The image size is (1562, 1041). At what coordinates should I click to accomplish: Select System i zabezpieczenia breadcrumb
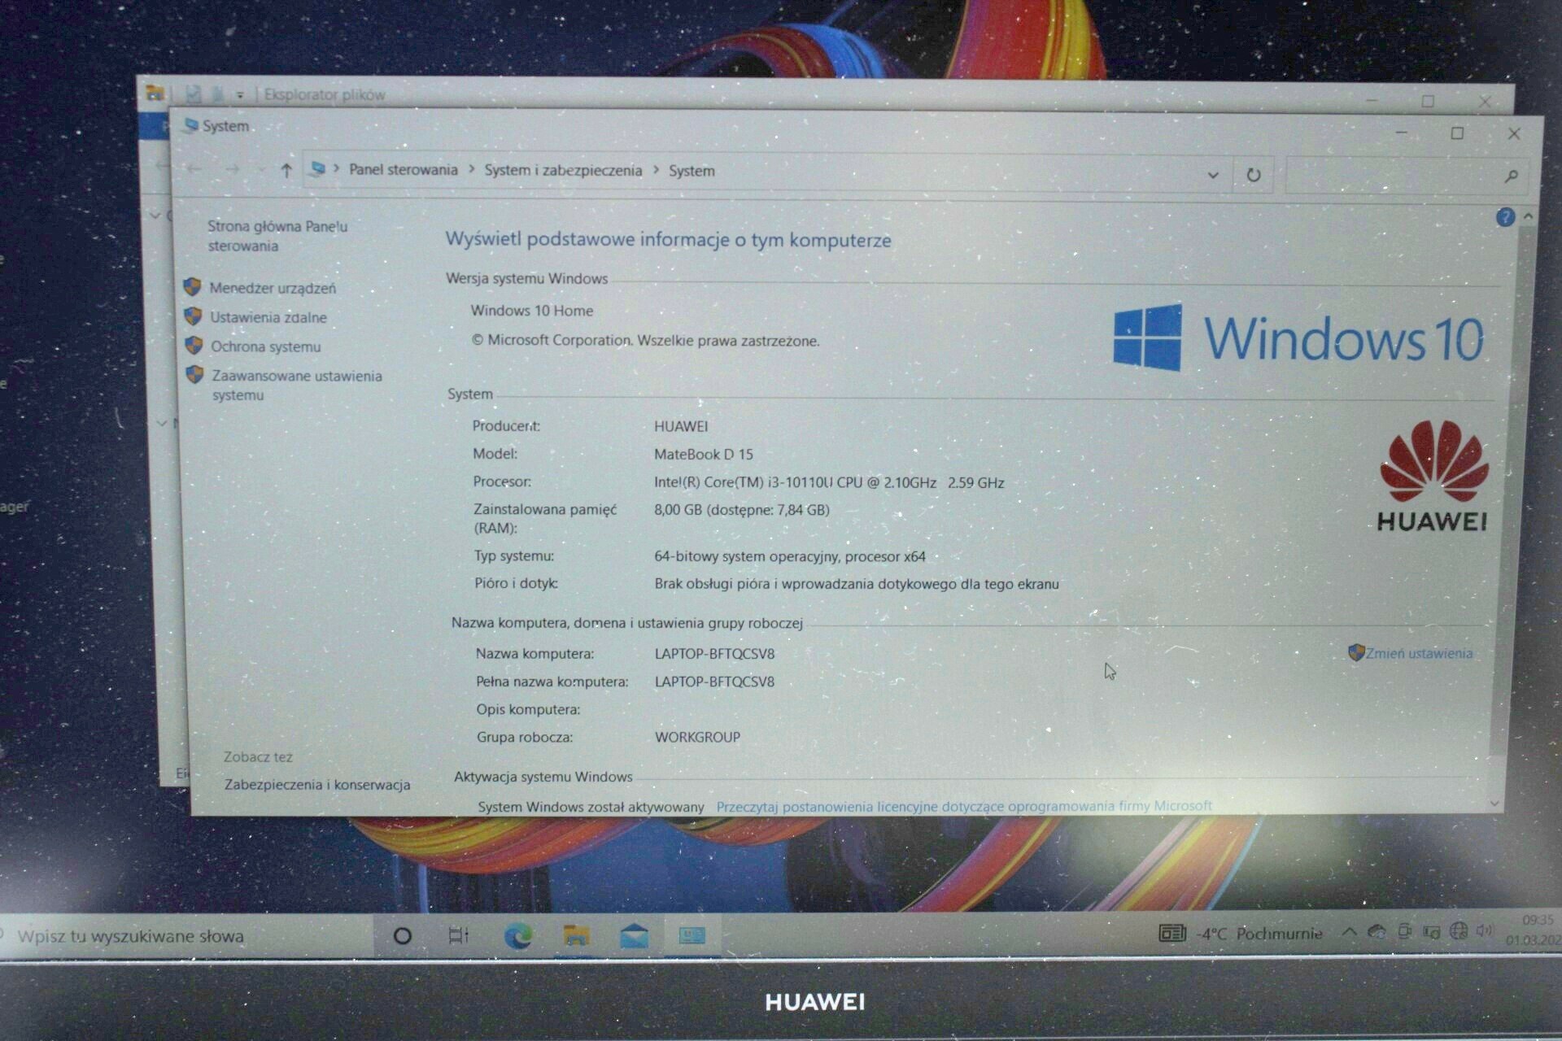click(563, 170)
